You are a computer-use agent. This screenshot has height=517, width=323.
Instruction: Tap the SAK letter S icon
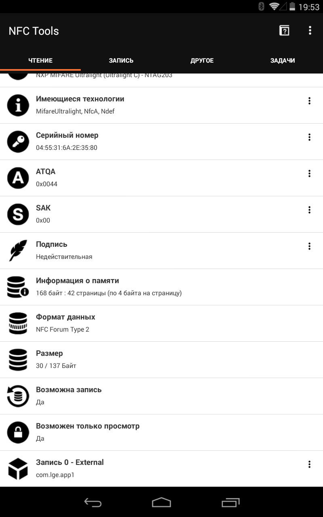pyautogui.click(x=18, y=214)
